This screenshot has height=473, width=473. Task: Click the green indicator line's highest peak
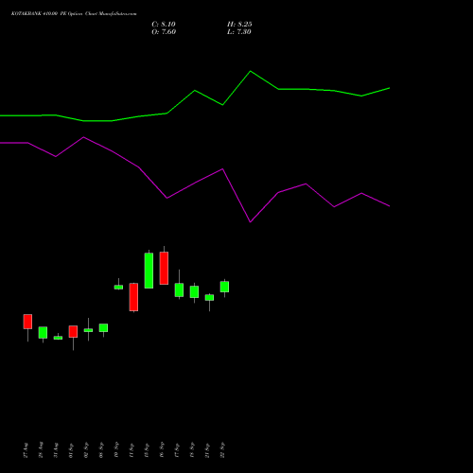pos(251,71)
